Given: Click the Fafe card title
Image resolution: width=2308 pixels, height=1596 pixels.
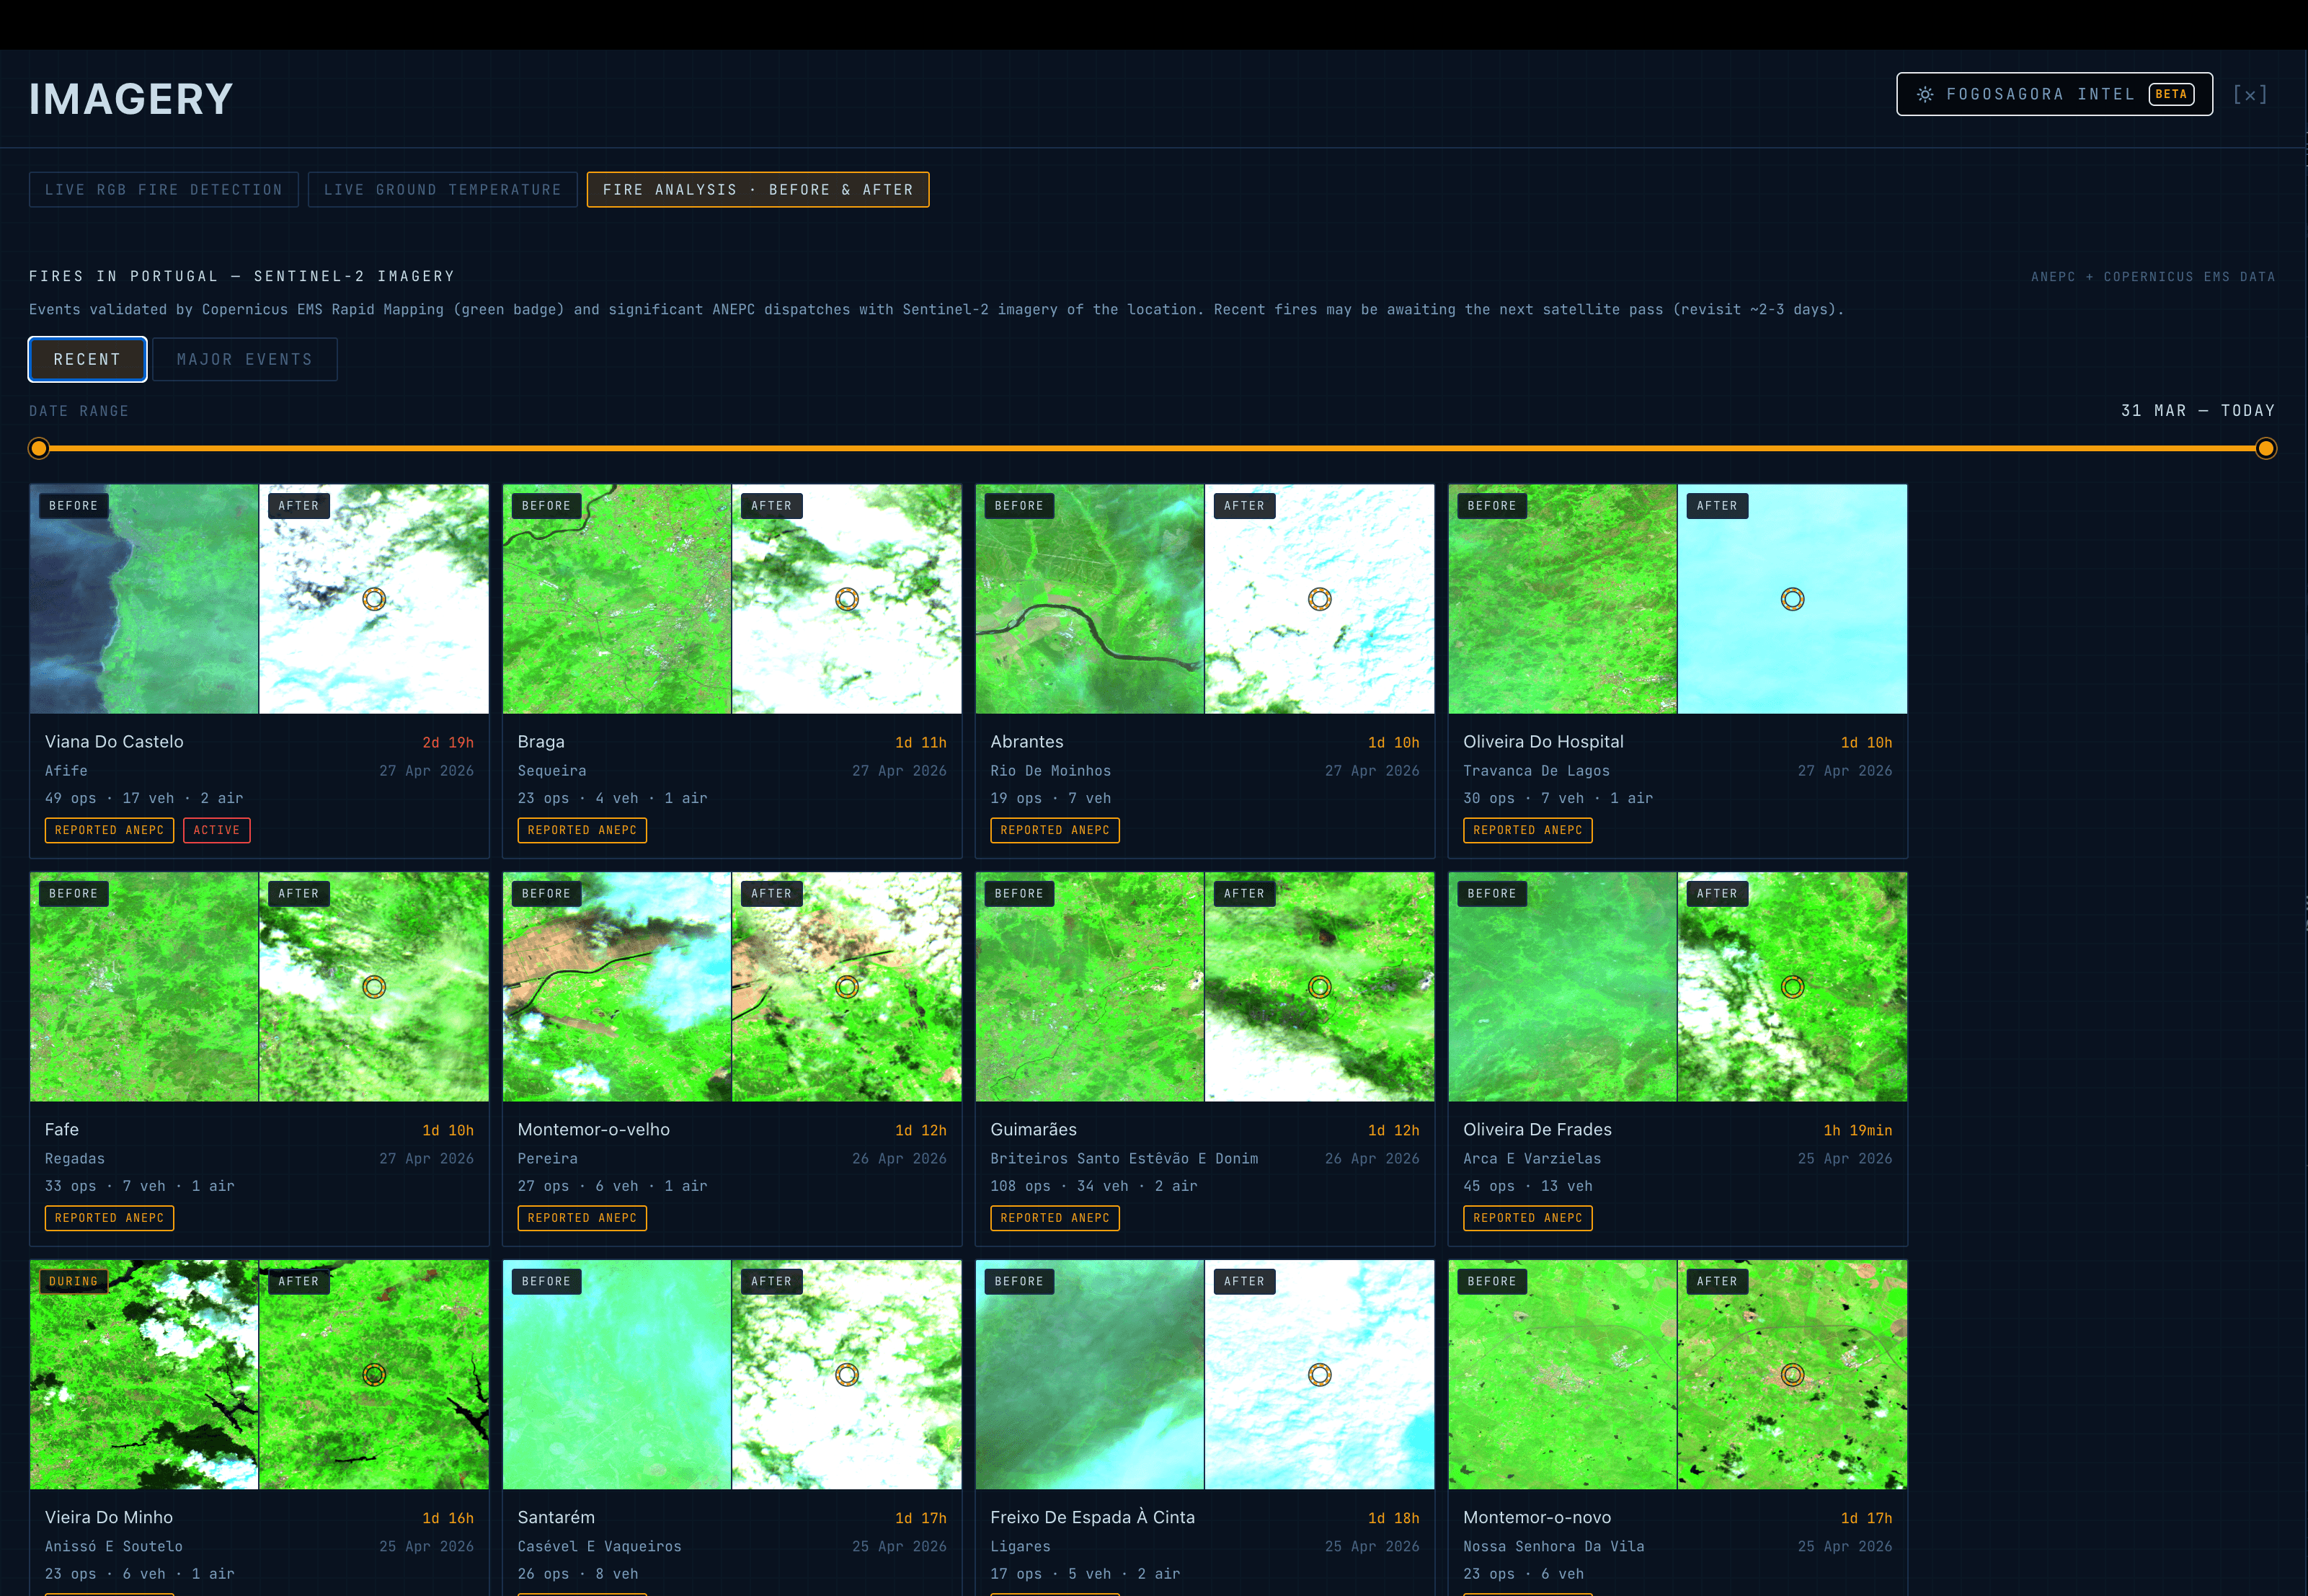Looking at the screenshot, I should coord(62,1130).
